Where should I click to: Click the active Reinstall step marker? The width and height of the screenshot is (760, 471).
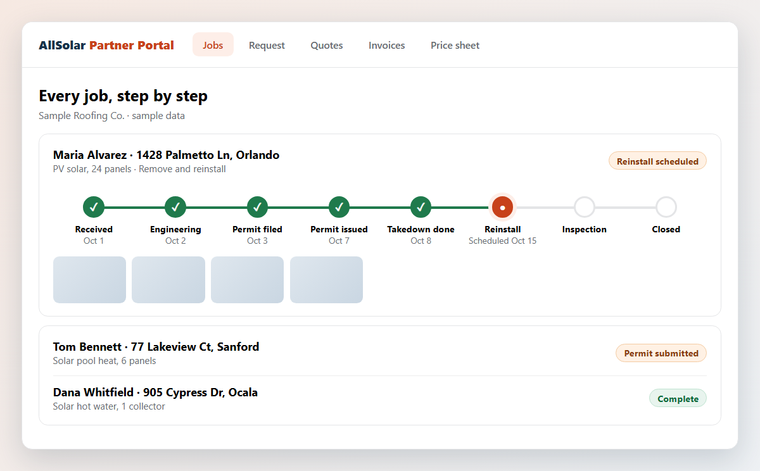click(x=502, y=207)
